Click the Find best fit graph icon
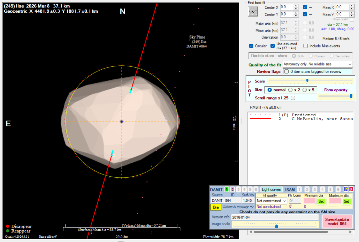The image size is (359, 242). [x=253, y=12]
